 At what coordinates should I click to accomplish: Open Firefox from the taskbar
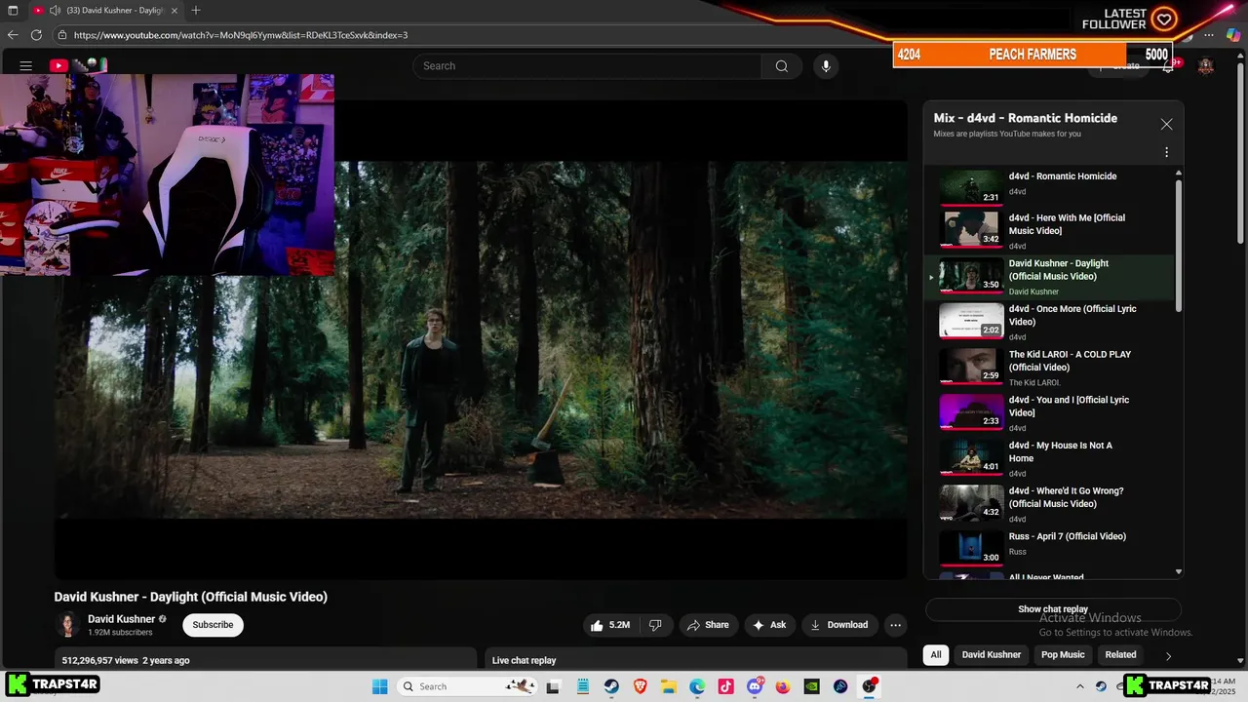tap(783, 686)
